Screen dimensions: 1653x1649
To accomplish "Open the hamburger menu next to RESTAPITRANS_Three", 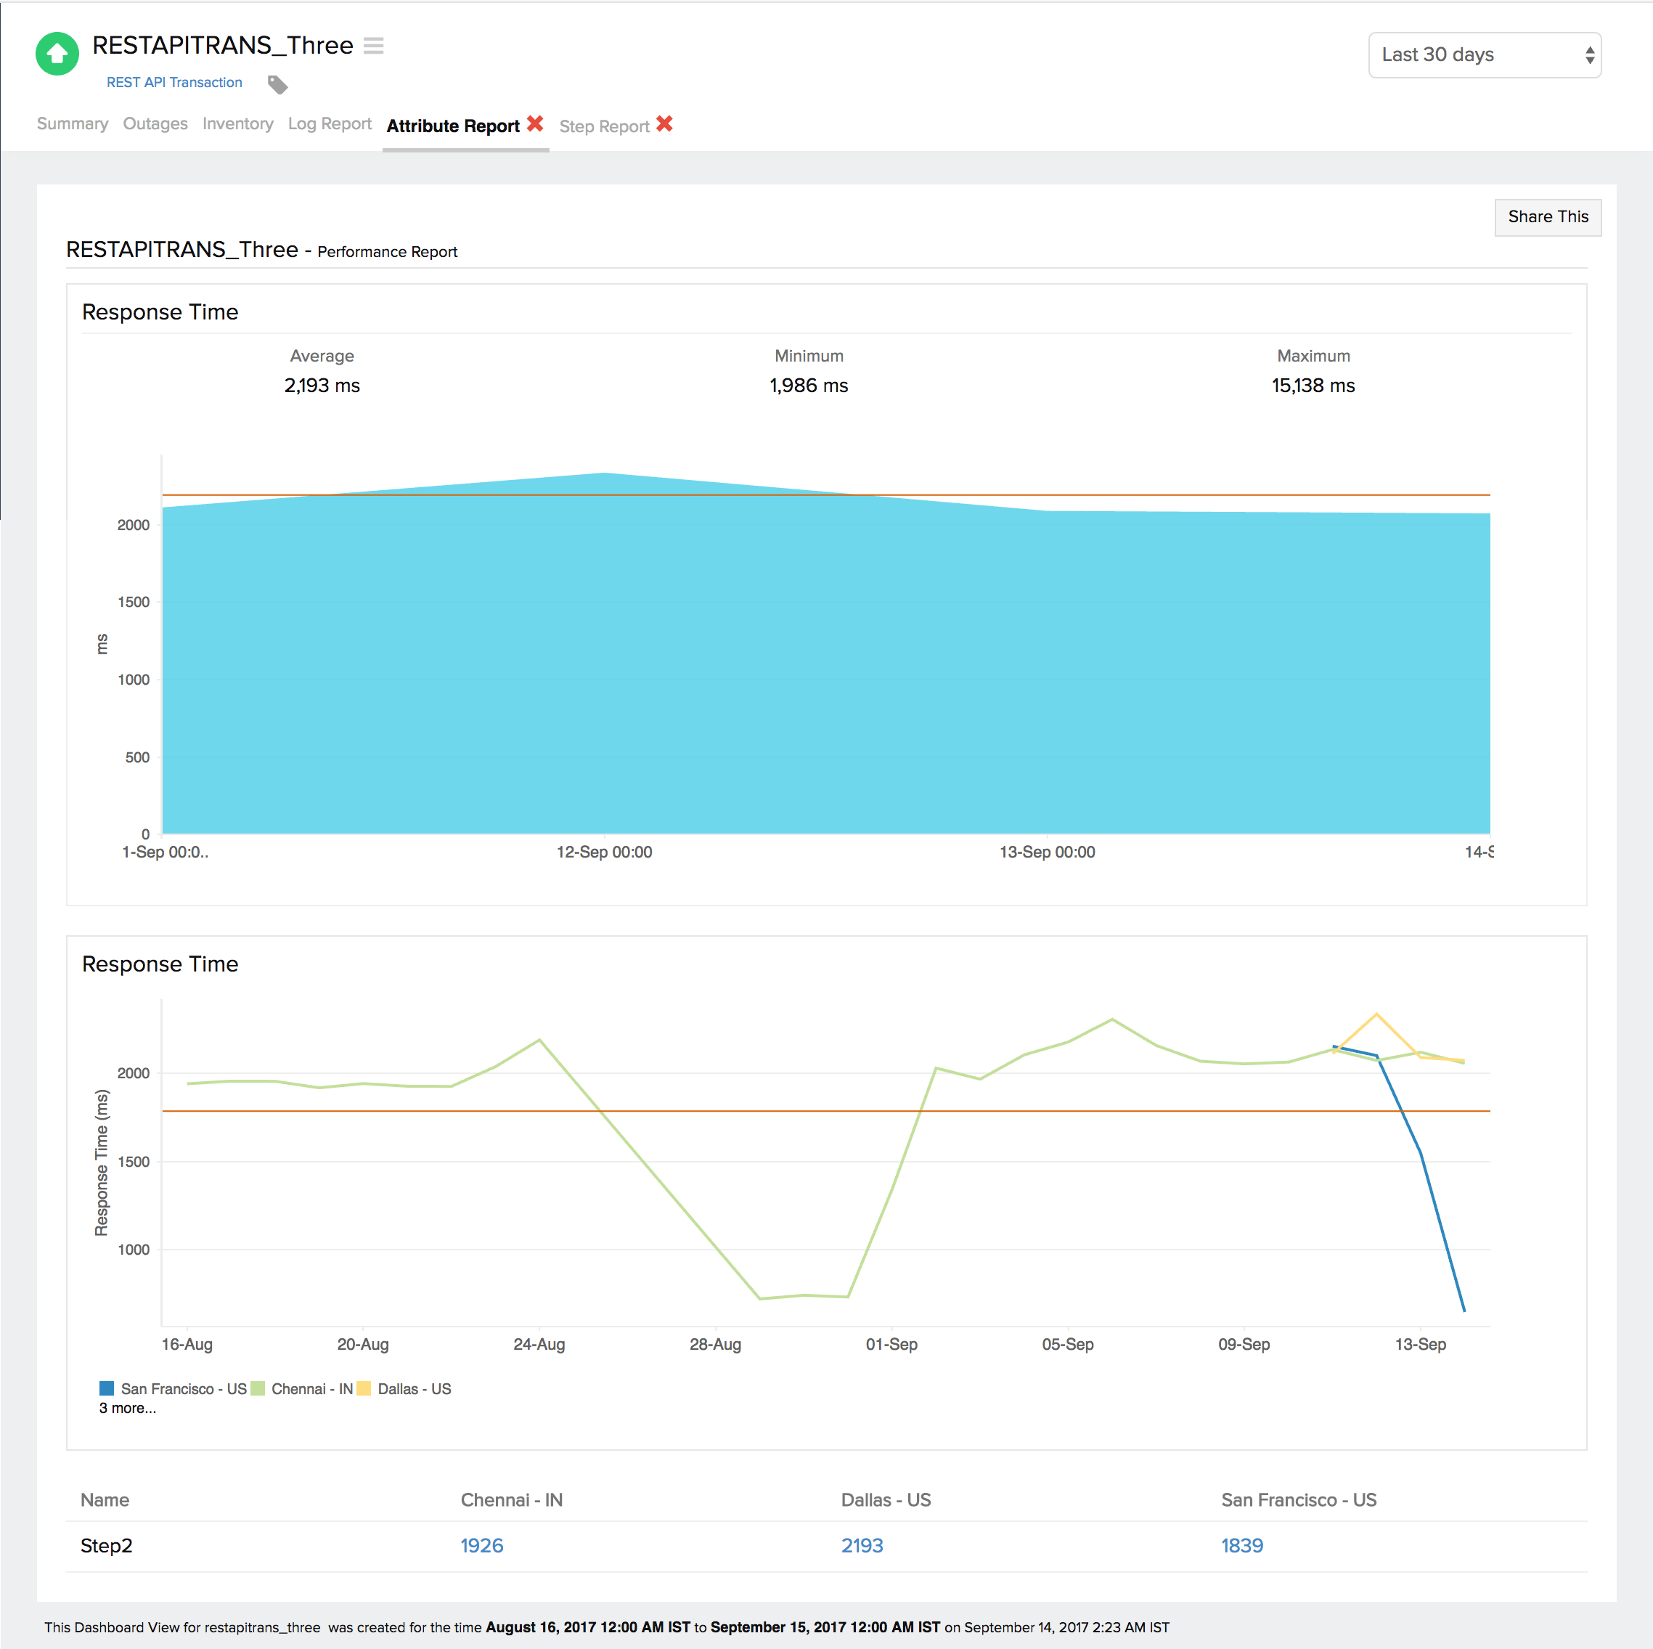I will tap(373, 45).
